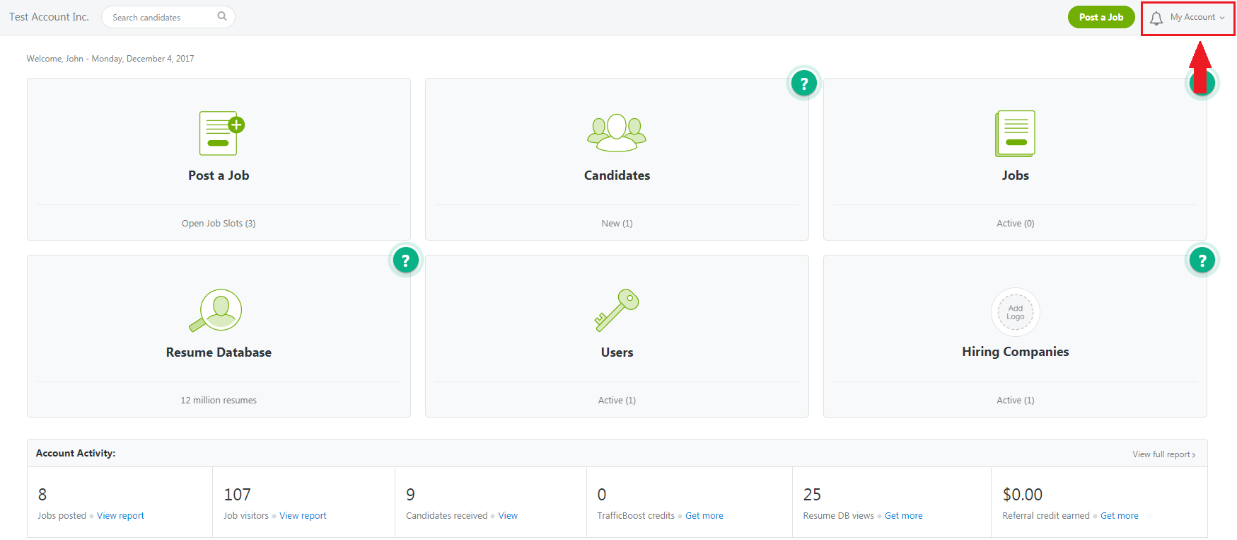
Task: Open View full report link
Action: (1163, 454)
